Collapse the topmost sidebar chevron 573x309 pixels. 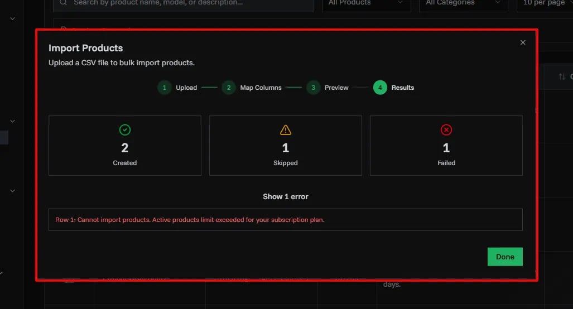[12, 18]
